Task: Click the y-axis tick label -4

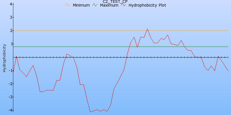Action: click(10, 110)
